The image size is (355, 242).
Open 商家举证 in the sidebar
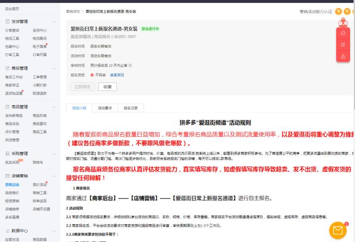point(12,85)
